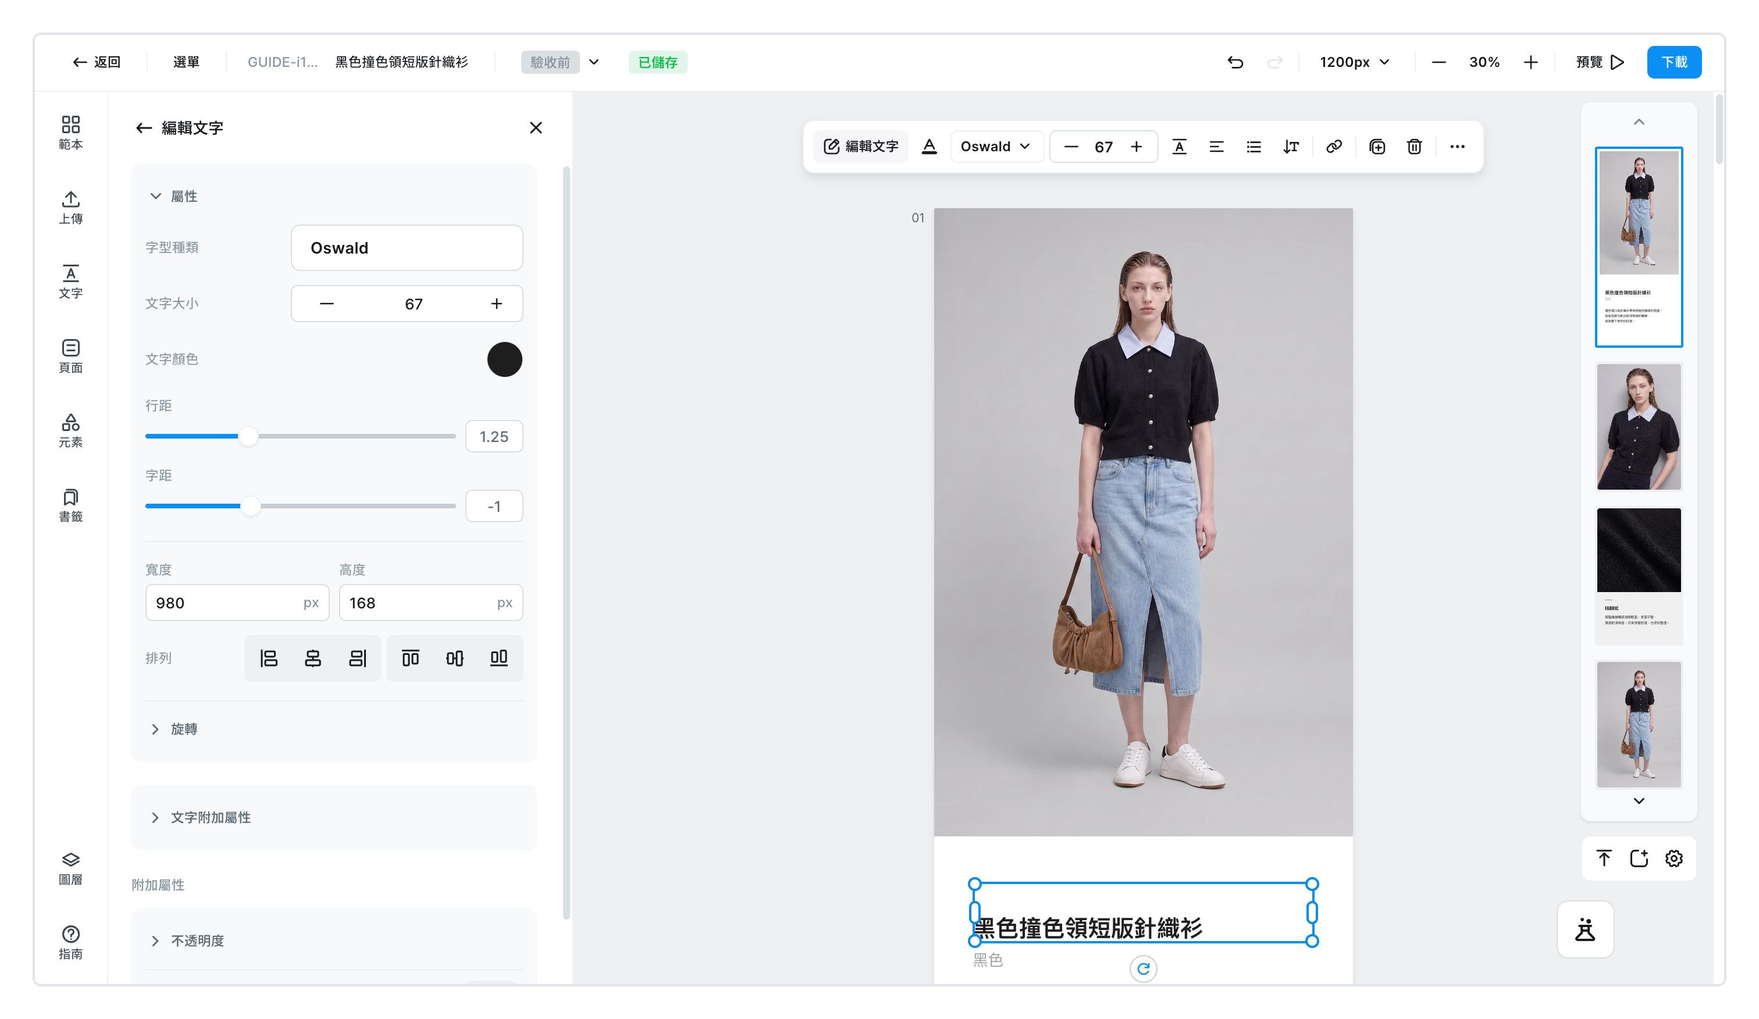Image resolution: width=1759 pixels, height=1019 pixels.
Task: Click the 預覽 preview button
Action: [1601, 62]
